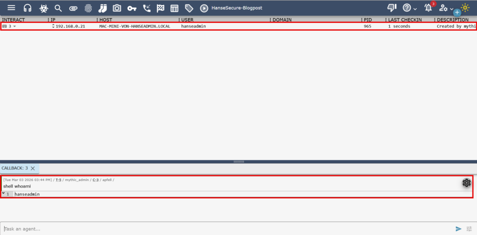This screenshot has width=477, height=235.
Task: Click the T-5 task link
Action: [59, 180]
